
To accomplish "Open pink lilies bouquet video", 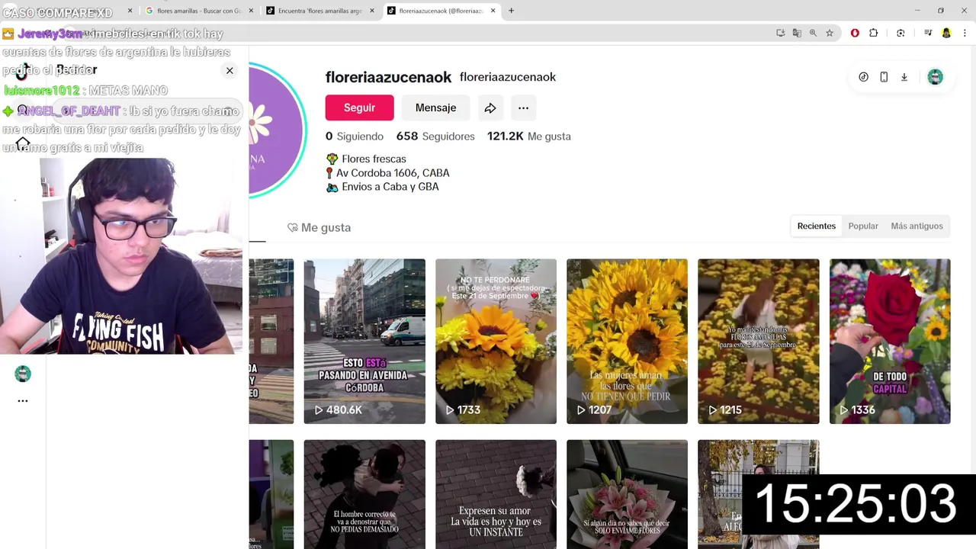I will 627,494.
